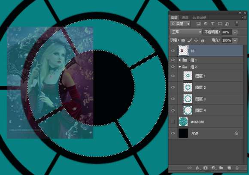Viewport: 249px width, 175px height.
Task: Hide 图层 1 visibility eye
Action: pos(173,76)
